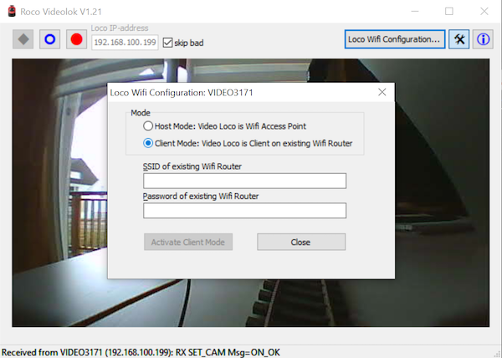Select Client Mode existing Wifi Router option
The image size is (502, 358).
point(148,143)
